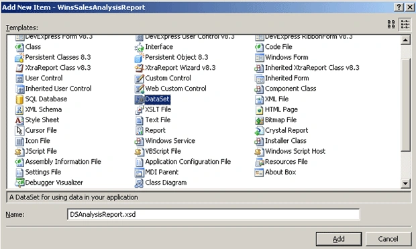Image resolution: width=416 pixels, height=249 pixels.
Task: Choose Persistent Classes 8.3 icon
Action: [x=19, y=58]
